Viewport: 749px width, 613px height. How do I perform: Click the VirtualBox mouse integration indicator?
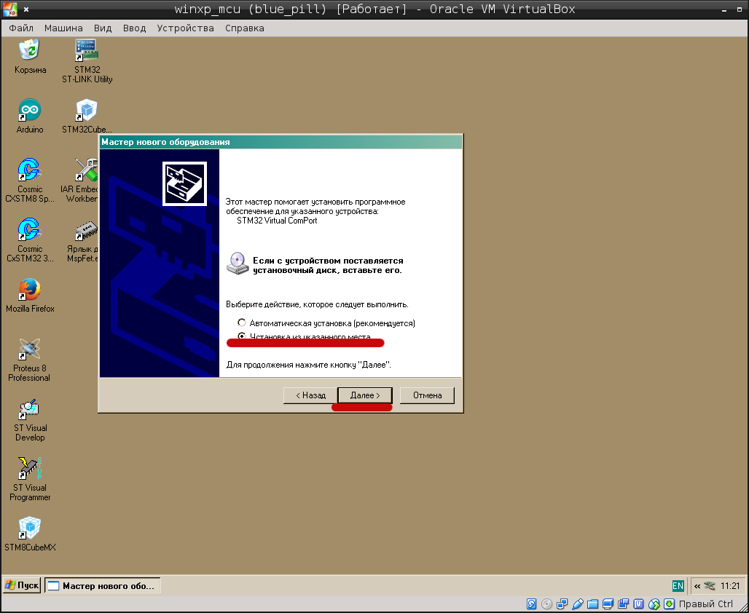click(654, 604)
